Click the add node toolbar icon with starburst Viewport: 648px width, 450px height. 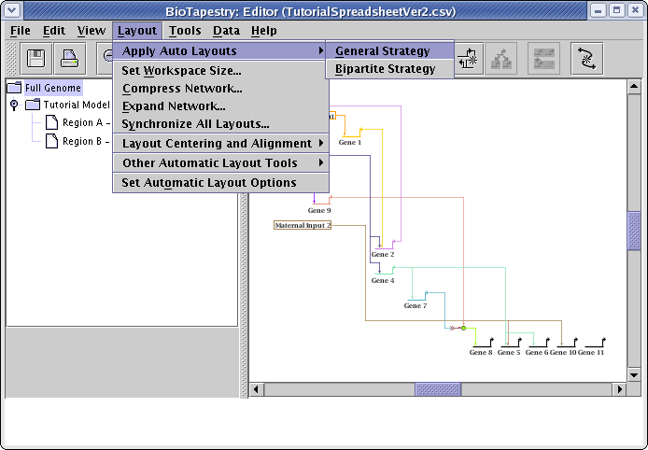click(470, 59)
